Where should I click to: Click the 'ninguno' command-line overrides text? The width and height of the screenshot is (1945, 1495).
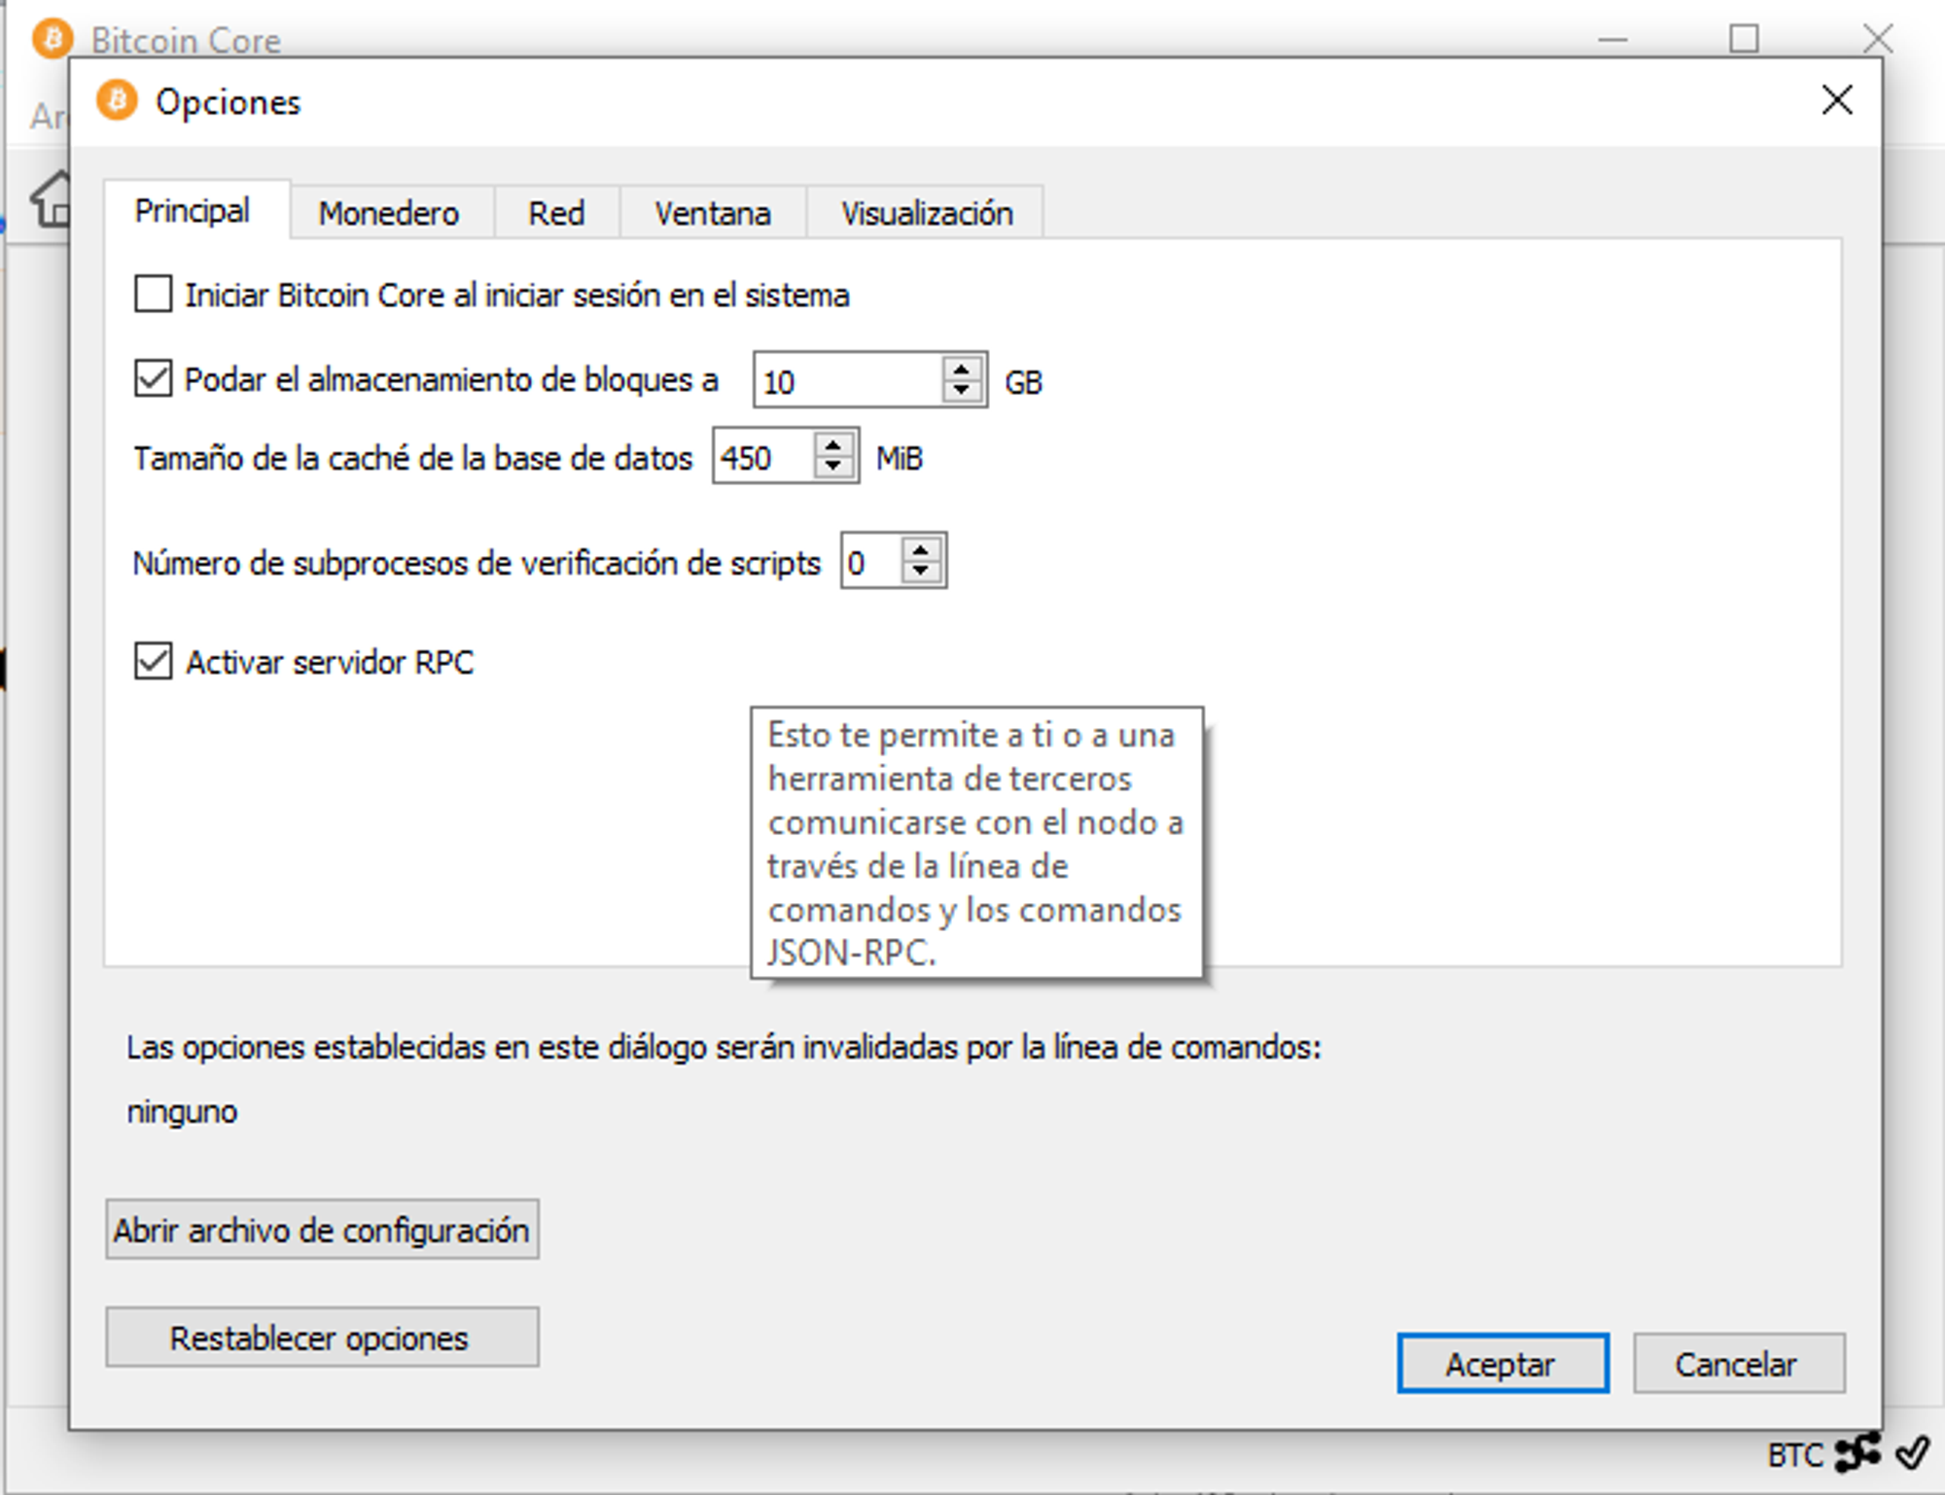click(182, 1111)
